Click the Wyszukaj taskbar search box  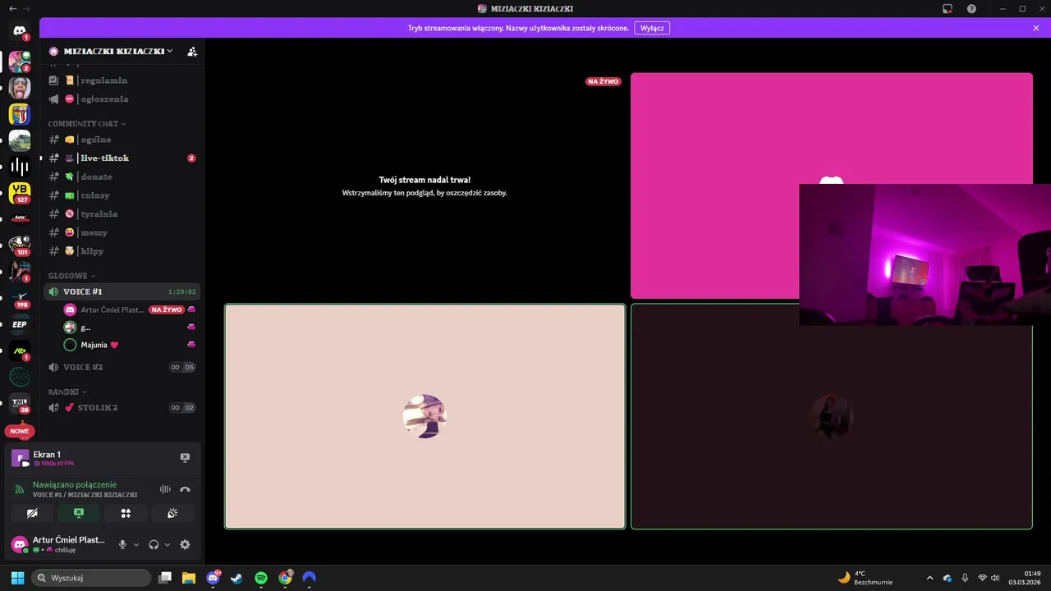point(91,578)
